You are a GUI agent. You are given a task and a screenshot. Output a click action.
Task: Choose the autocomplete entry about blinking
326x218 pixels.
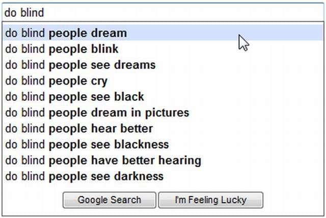point(62,49)
